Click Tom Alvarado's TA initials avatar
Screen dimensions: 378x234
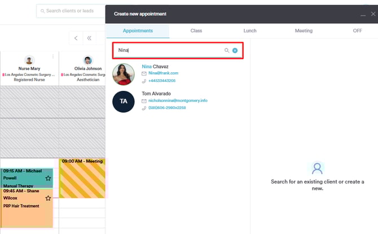124,101
